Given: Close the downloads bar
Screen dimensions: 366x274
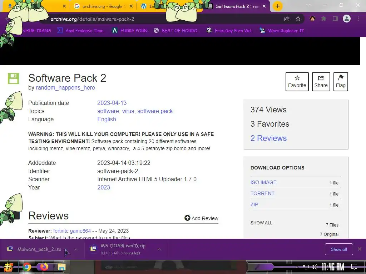Looking at the screenshot, I should (360, 249).
